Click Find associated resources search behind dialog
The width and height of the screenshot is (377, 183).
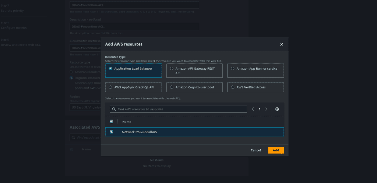click(x=85, y=138)
